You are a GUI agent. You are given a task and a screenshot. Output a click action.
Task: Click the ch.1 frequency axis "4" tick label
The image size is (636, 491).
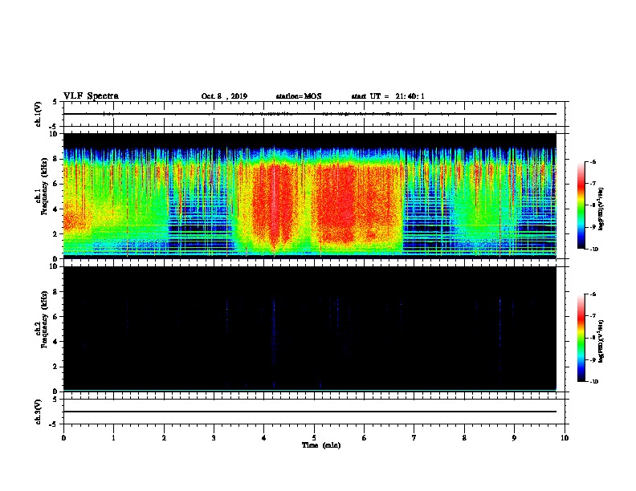[x=55, y=209]
